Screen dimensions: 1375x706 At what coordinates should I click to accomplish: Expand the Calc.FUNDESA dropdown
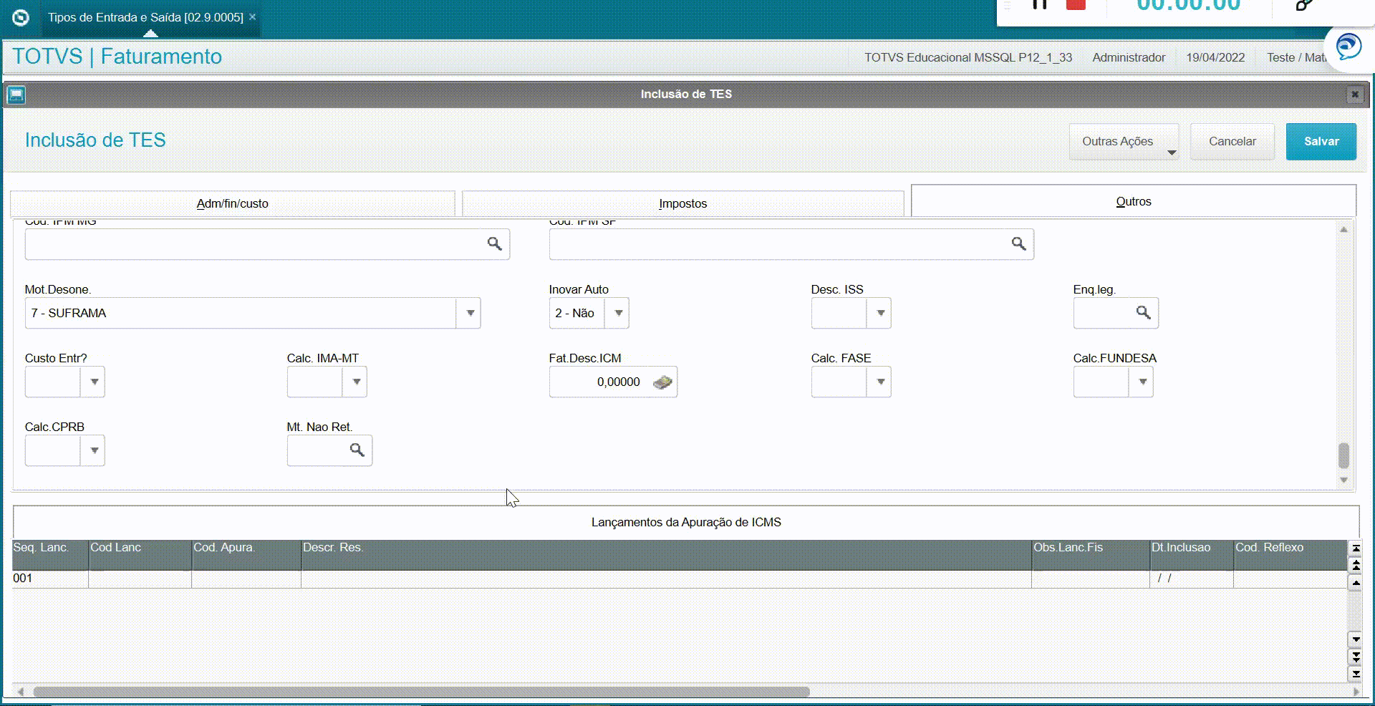(1142, 382)
